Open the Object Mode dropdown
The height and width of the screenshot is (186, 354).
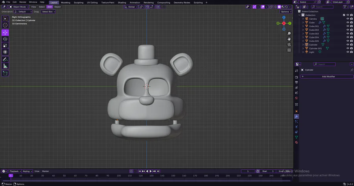click(19, 7)
